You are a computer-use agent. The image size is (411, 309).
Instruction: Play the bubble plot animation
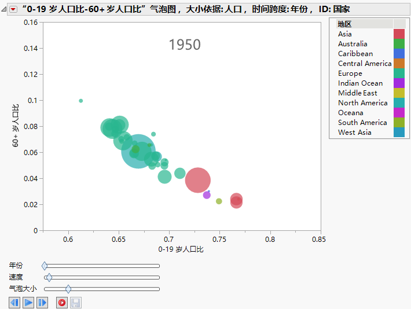pyautogui.click(x=28, y=303)
